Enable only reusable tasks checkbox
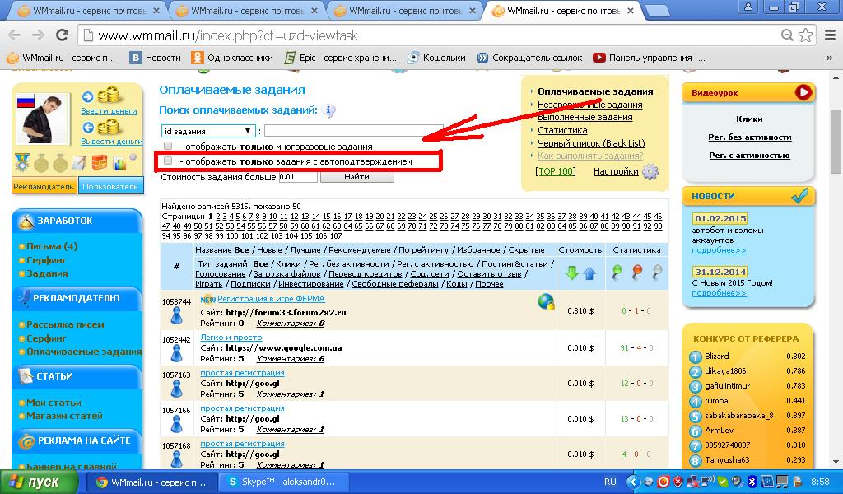 (168, 147)
